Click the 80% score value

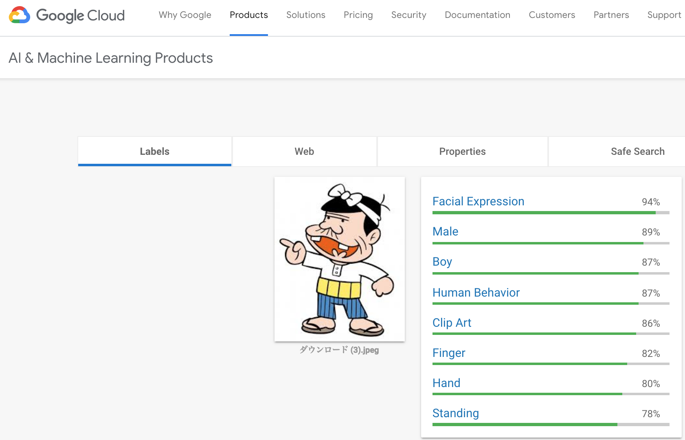click(651, 384)
